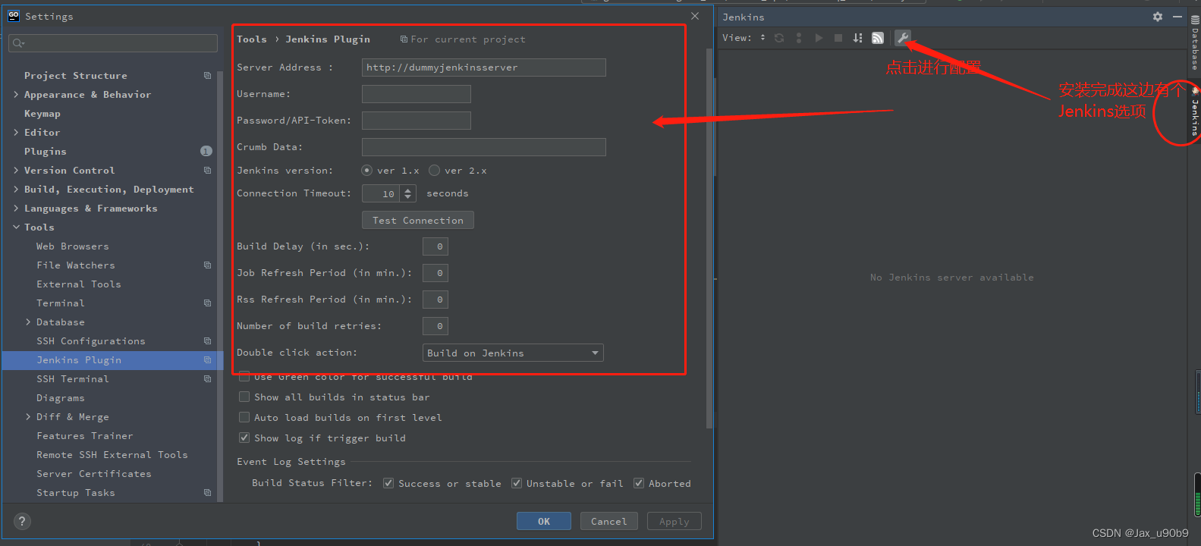Click OK to save settings
1201x546 pixels.
(544, 521)
